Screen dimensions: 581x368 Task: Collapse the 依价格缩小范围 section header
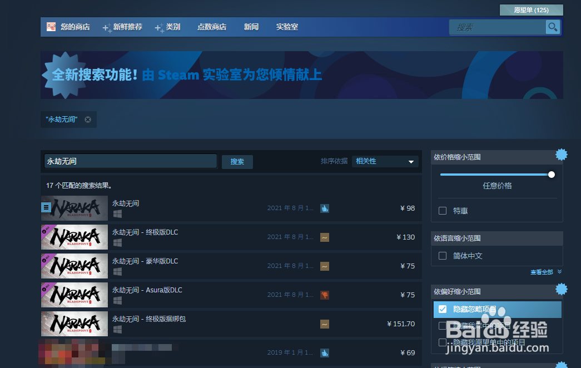(497, 157)
